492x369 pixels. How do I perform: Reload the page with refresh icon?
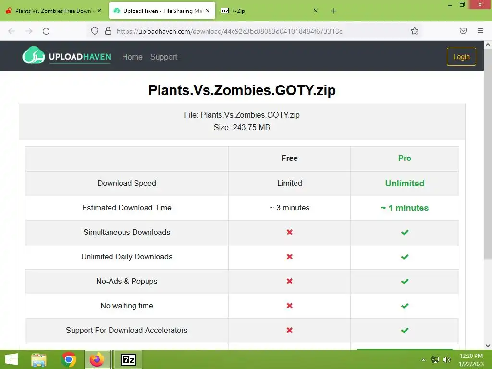(x=46, y=31)
